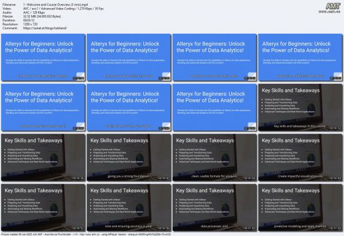Screen dimensions: 344x236
Task: Click the resolution value '1280 x 720'
Action: pos(30,24)
